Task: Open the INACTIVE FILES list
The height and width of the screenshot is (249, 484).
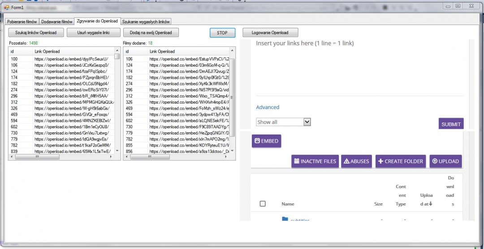Action: (314, 161)
